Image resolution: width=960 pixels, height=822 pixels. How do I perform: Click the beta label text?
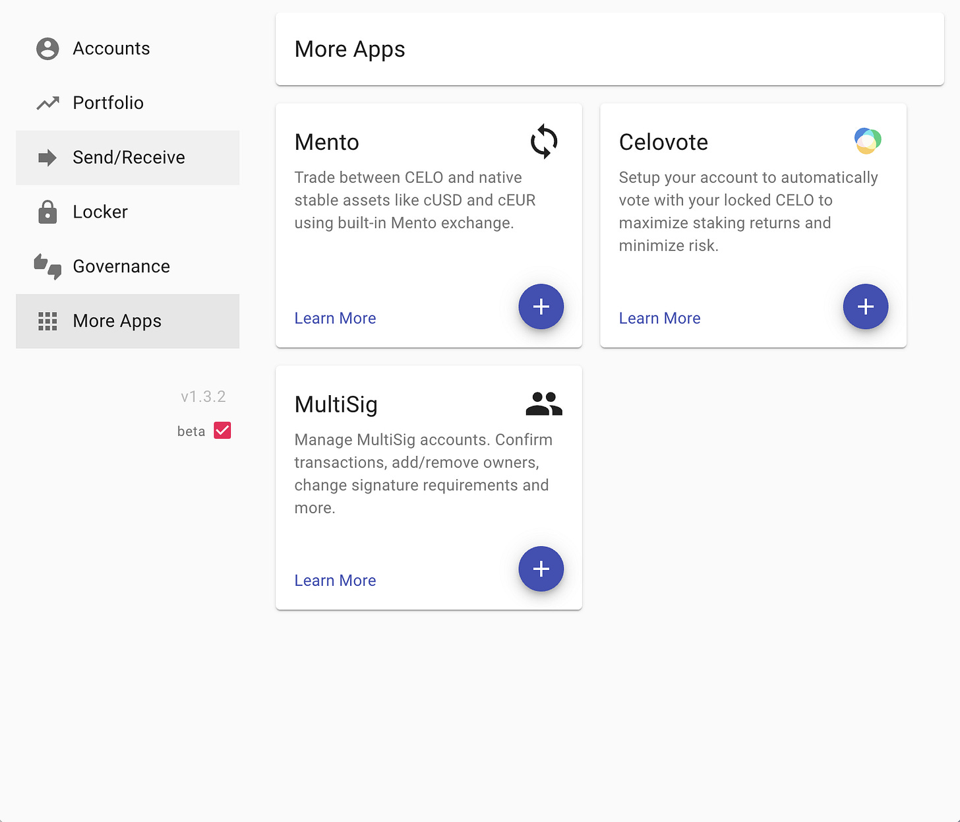point(191,431)
